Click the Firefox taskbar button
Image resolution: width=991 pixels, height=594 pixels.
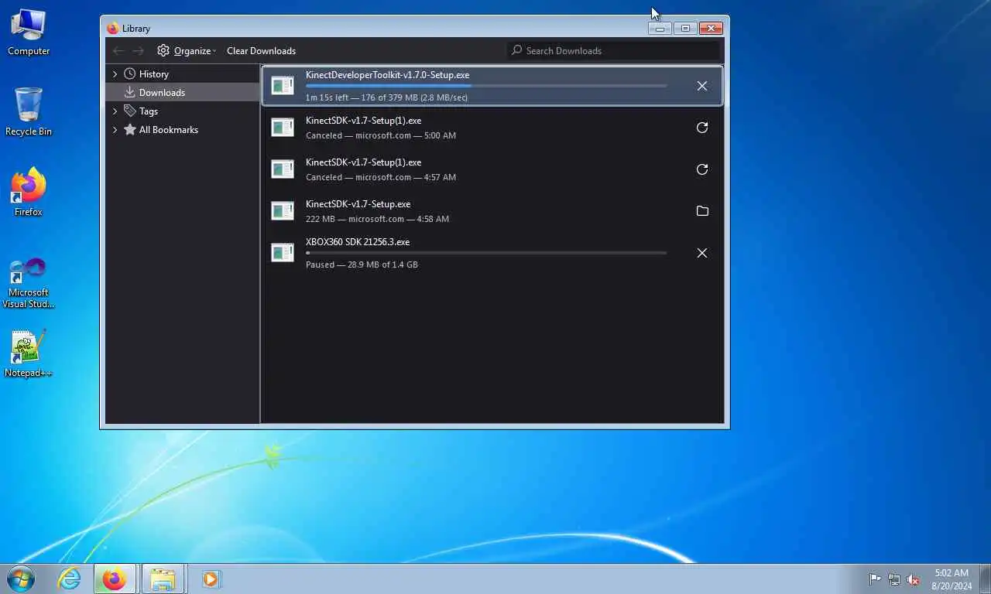[x=115, y=579]
